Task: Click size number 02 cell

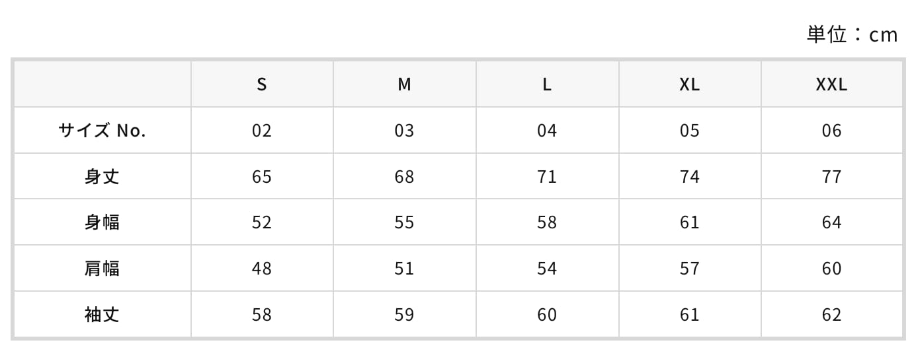Action: click(x=262, y=131)
